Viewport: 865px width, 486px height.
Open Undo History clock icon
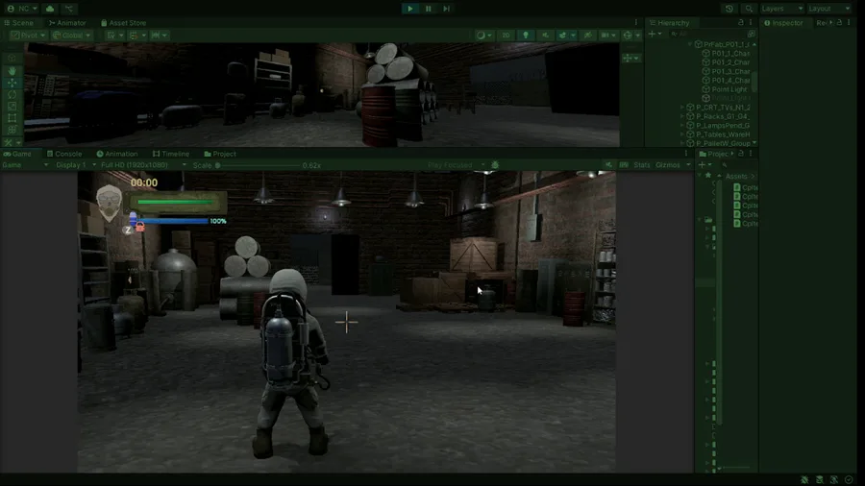point(729,9)
